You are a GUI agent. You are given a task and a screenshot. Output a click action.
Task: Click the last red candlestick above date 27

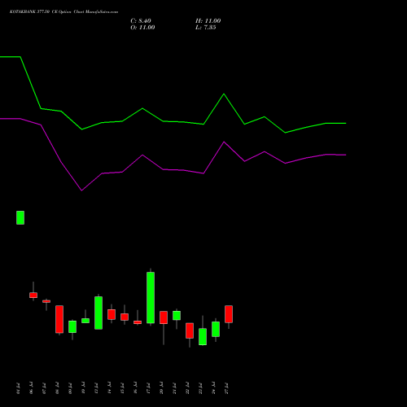[229, 314]
